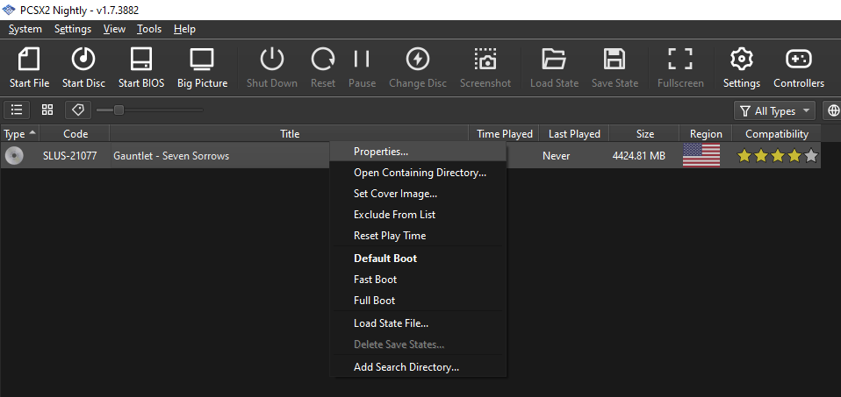Click the Pause toolbar icon
The image size is (841, 397).
pyautogui.click(x=362, y=59)
